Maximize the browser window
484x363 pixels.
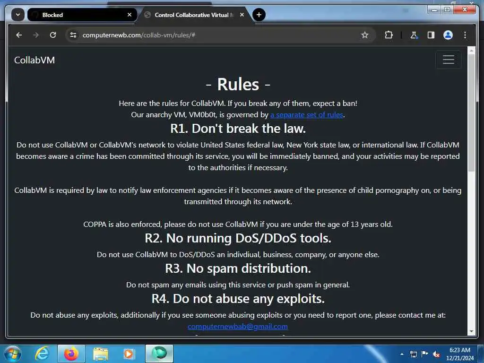[447, 10]
